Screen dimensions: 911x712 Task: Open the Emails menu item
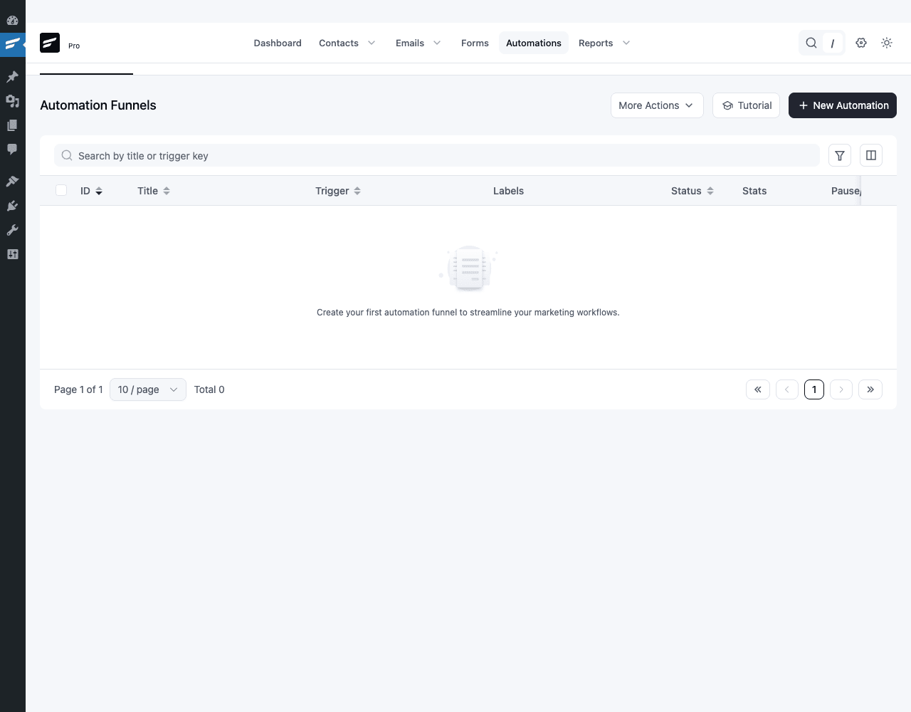[x=410, y=43]
